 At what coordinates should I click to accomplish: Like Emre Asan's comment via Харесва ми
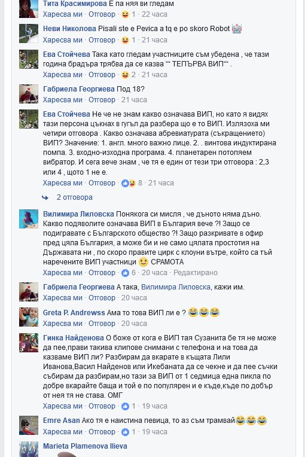point(63,432)
